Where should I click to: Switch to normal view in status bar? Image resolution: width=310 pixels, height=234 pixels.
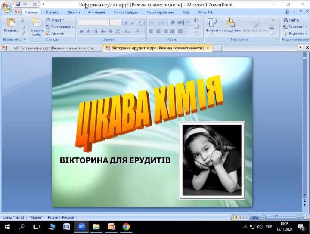(235, 217)
